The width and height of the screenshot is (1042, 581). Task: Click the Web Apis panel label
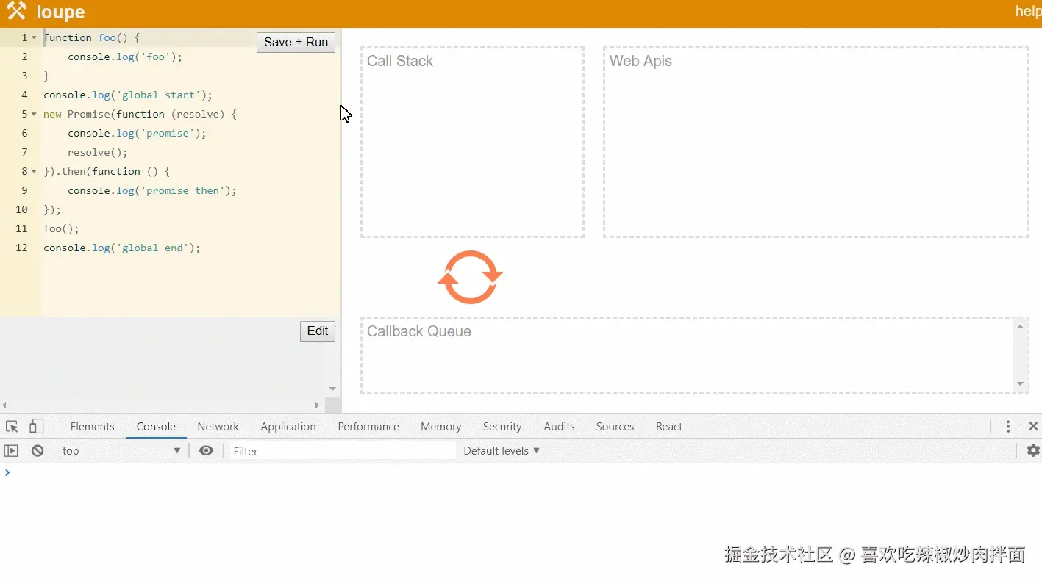tap(640, 61)
